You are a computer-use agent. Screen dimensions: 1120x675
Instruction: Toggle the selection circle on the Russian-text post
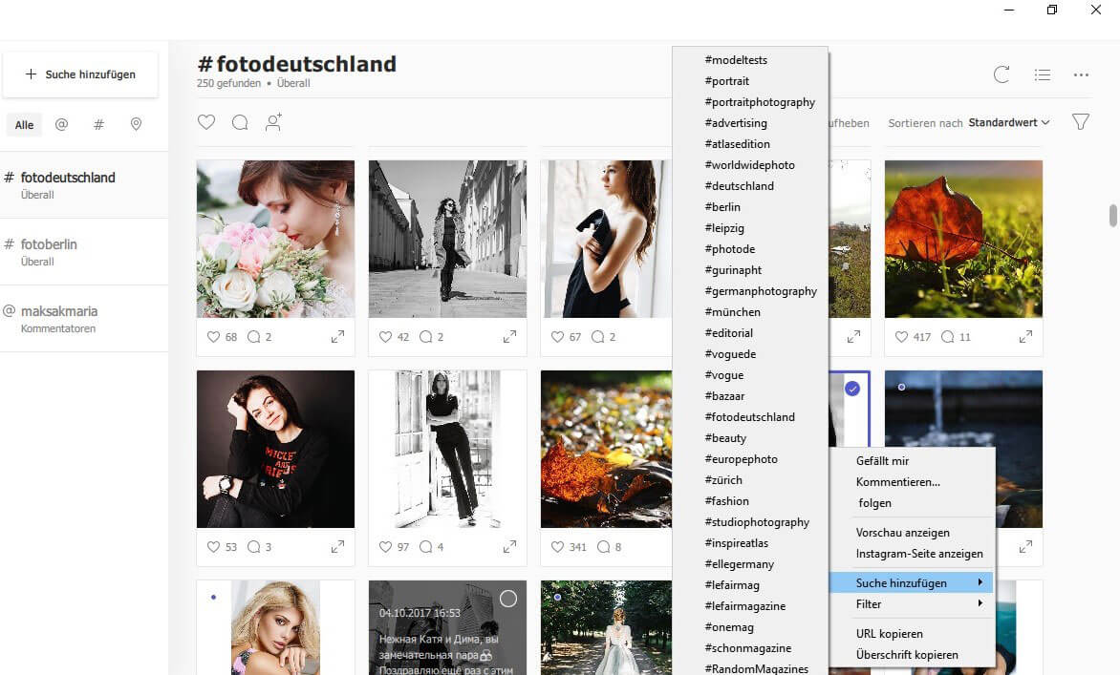pos(508,599)
